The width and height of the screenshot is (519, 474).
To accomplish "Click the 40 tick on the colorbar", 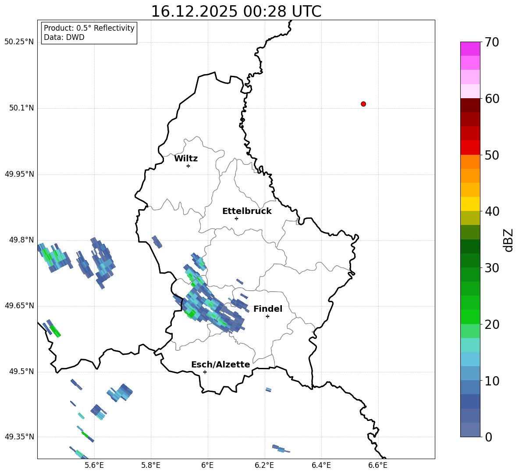I will click(x=492, y=211).
